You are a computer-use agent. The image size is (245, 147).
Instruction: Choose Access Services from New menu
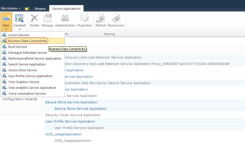(33, 35)
